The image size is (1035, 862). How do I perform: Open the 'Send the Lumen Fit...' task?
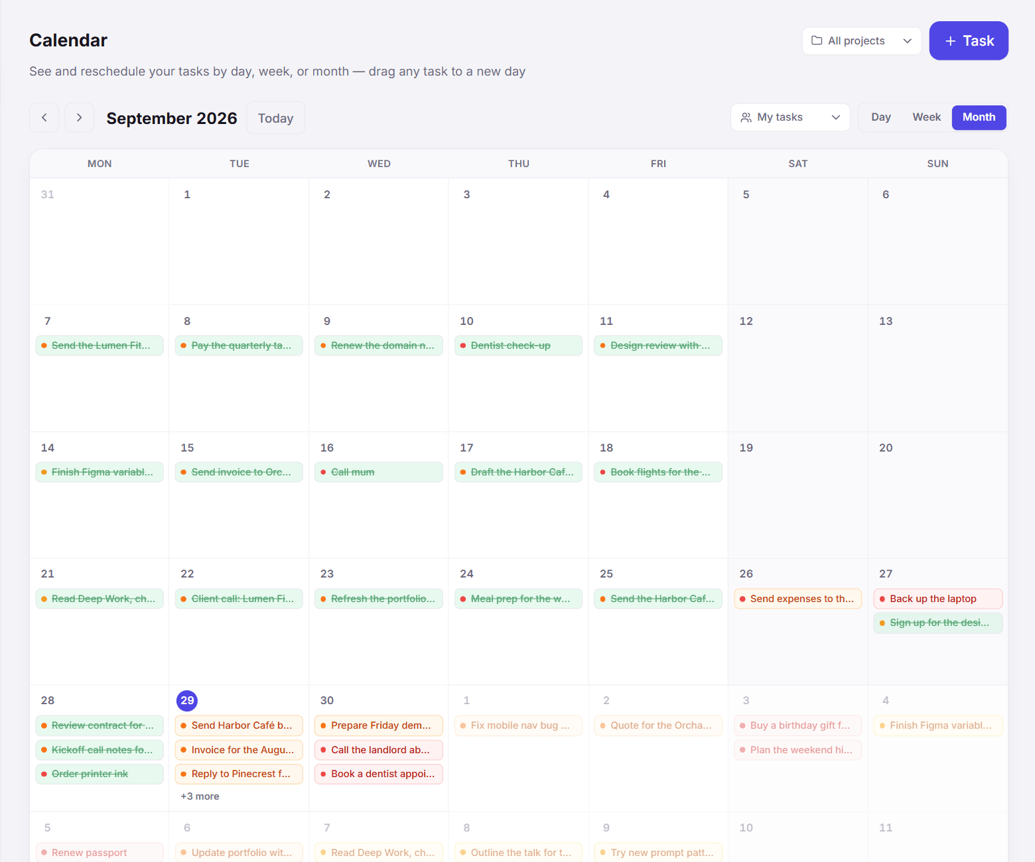tap(100, 345)
